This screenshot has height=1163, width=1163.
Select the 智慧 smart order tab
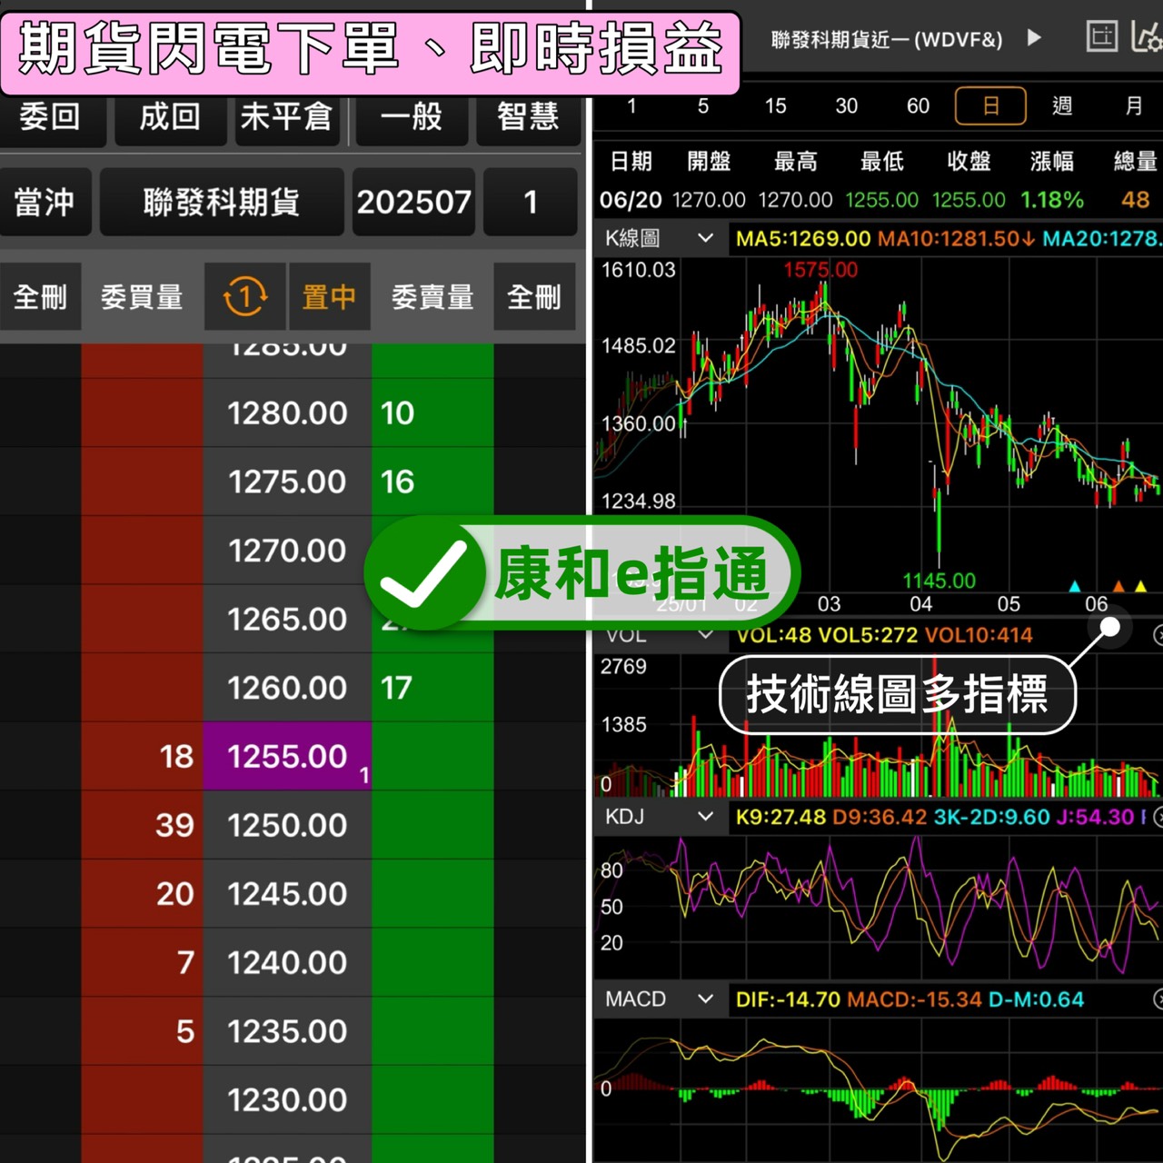(x=528, y=118)
